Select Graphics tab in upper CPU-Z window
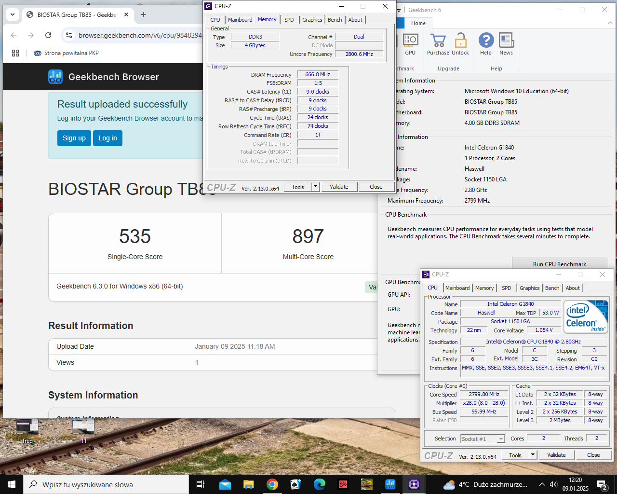Image resolution: width=617 pixels, height=494 pixels. pyautogui.click(x=312, y=20)
